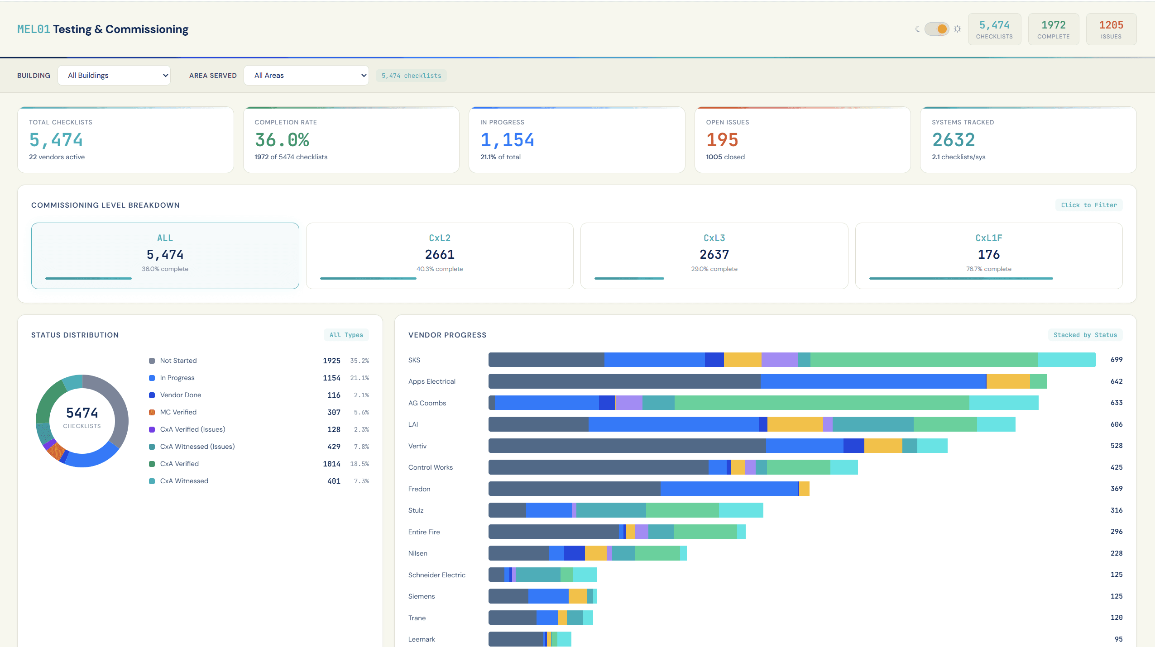Click the '1005 closed' text
1155x647 pixels.
pyautogui.click(x=725, y=157)
